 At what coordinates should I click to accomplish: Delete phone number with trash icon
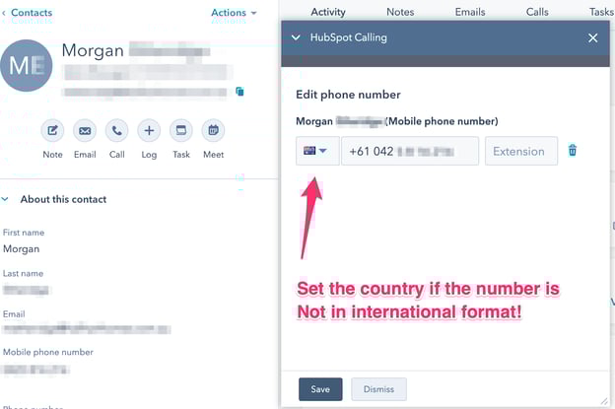(573, 151)
